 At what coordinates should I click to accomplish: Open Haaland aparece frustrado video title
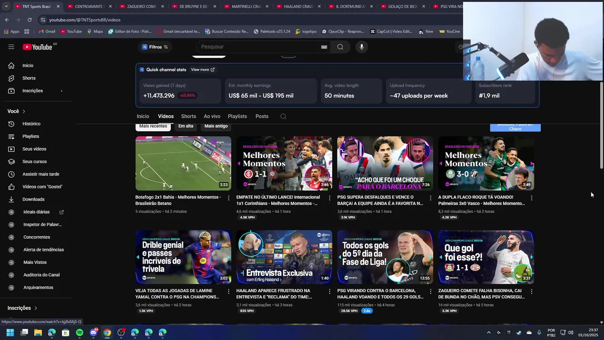click(274, 294)
